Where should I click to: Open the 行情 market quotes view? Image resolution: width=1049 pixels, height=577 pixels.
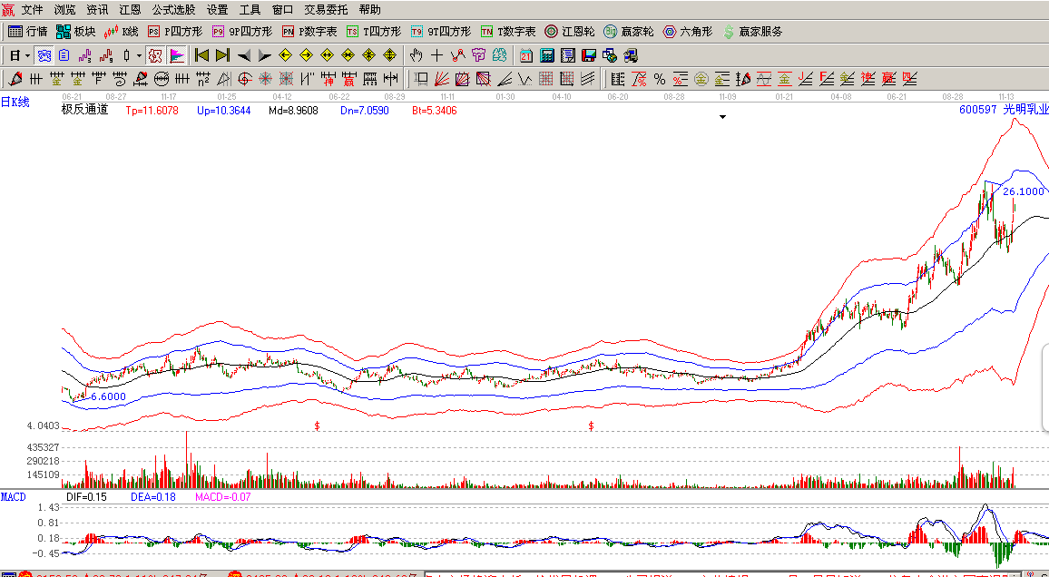click(x=27, y=32)
